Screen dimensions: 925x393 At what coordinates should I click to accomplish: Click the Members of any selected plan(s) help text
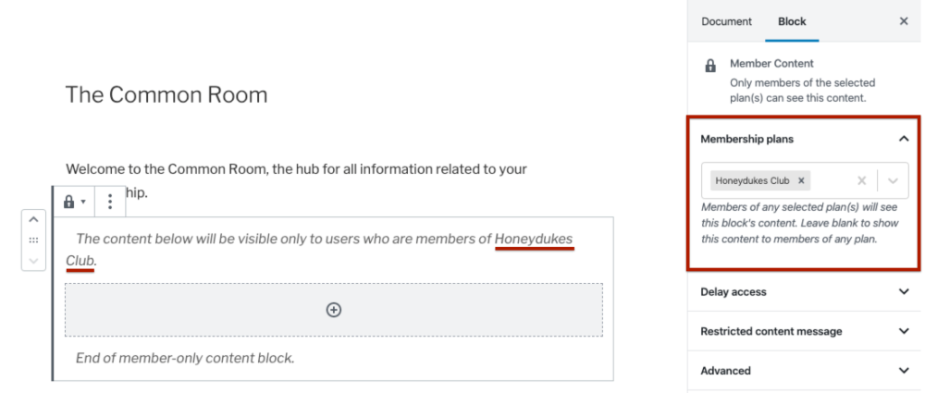point(800,223)
